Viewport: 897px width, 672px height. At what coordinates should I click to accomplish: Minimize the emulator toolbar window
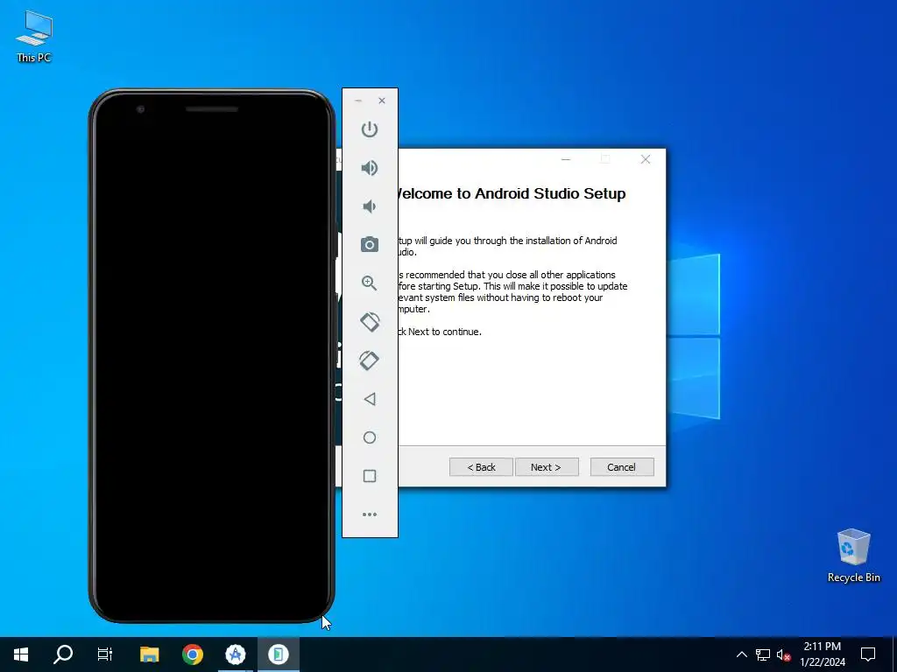tap(358, 101)
